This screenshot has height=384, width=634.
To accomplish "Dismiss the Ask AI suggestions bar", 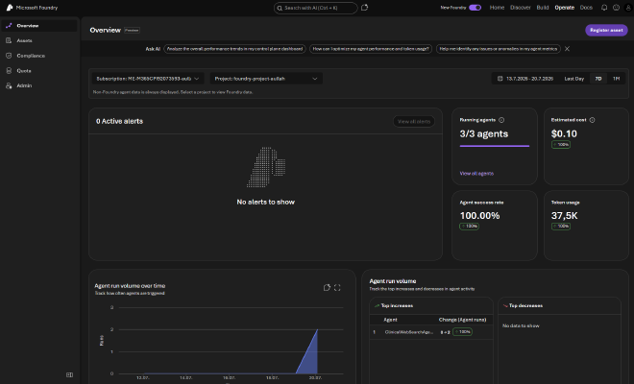I will [x=568, y=49].
